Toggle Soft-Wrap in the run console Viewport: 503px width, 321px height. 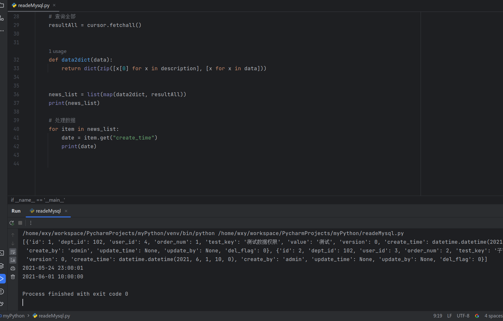13,252
